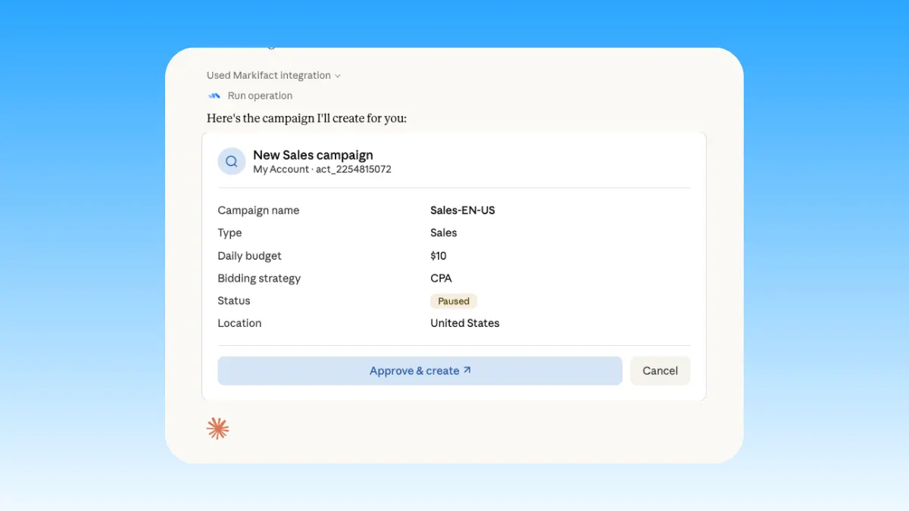Viewport: 909px width, 511px height.
Task: Click the blue Run operation wave icon
Action: click(214, 95)
